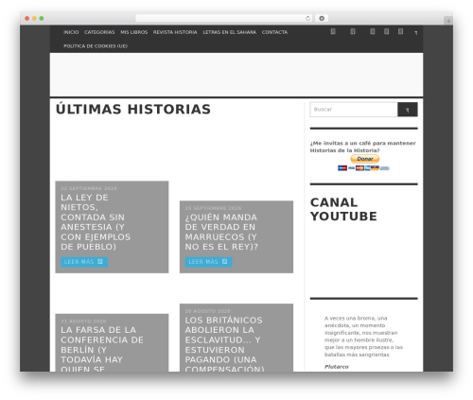Viewport: 473px width, 400px height.
Task: Open the INICIO menu item
Action: [x=71, y=32]
